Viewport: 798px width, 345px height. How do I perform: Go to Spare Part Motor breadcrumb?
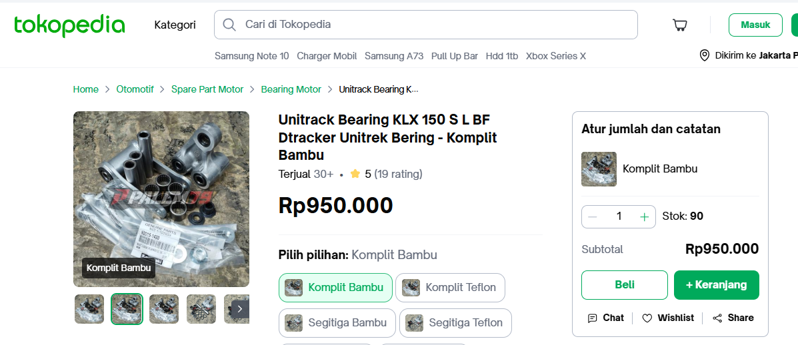(207, 89)
